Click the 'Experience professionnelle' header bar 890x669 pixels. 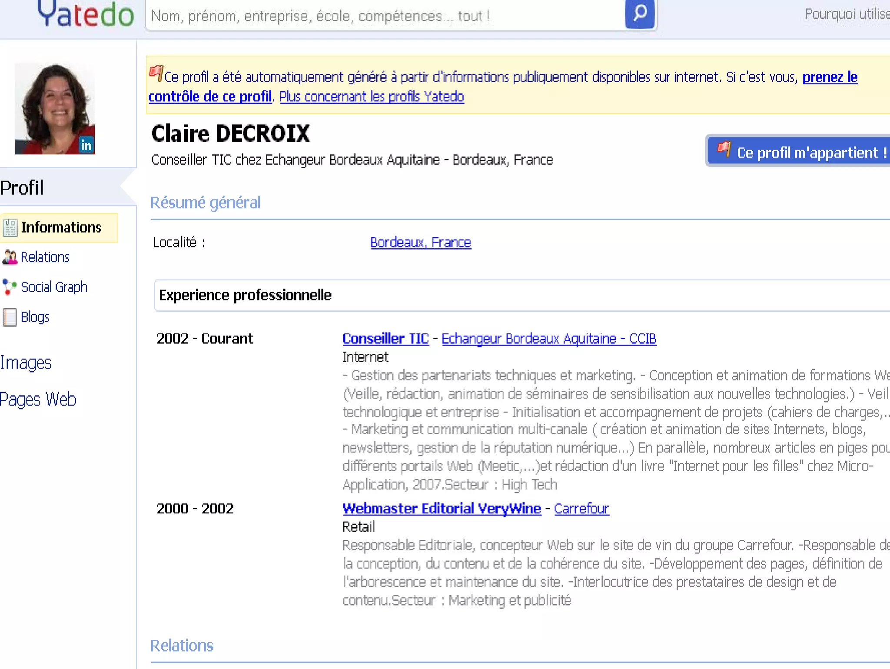click(x=522, y=296)
